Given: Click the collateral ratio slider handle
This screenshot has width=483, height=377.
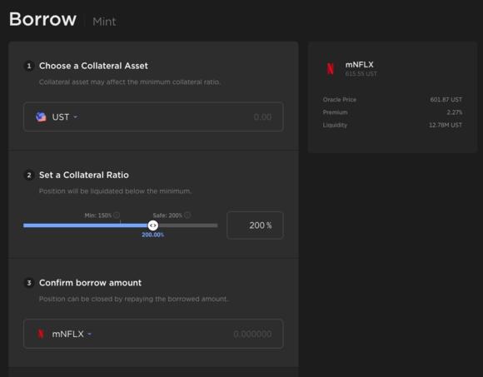Looking at the screenshot, I should pos(152,226).
